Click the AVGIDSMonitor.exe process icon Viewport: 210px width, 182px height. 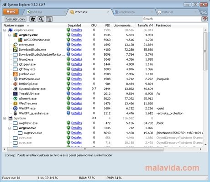pos(20,40)
